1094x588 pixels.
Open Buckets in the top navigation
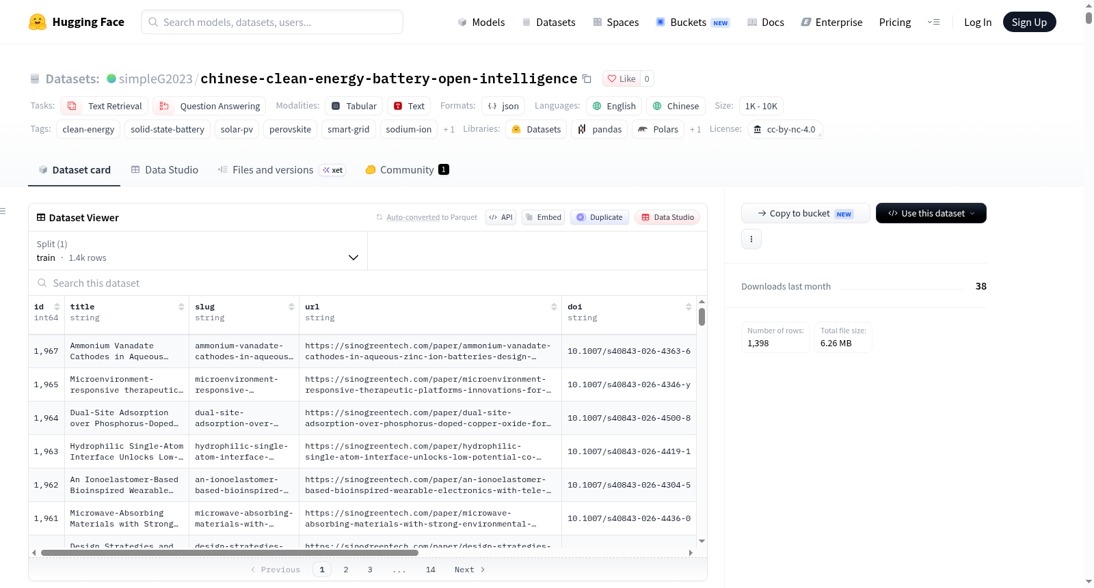point(693,22)
